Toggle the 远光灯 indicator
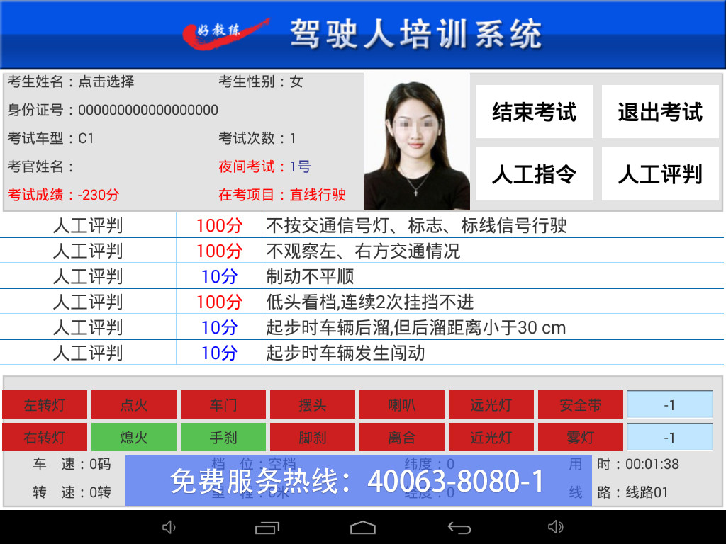The height and width of the screenshot is (544, 726). (x=491, y=405)
